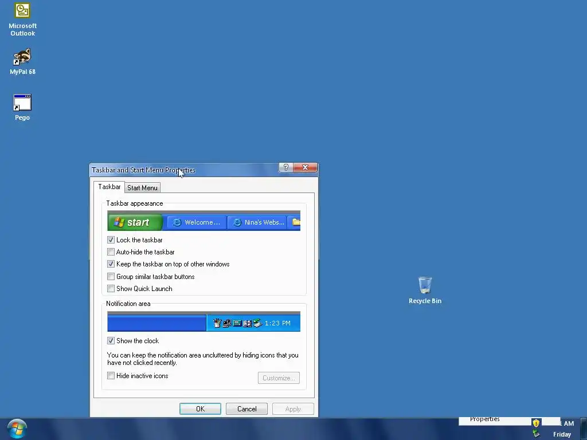Viewport: 587px width, 440px height.
Task: Click the help question mark button
Action: (x=285, y=167)
